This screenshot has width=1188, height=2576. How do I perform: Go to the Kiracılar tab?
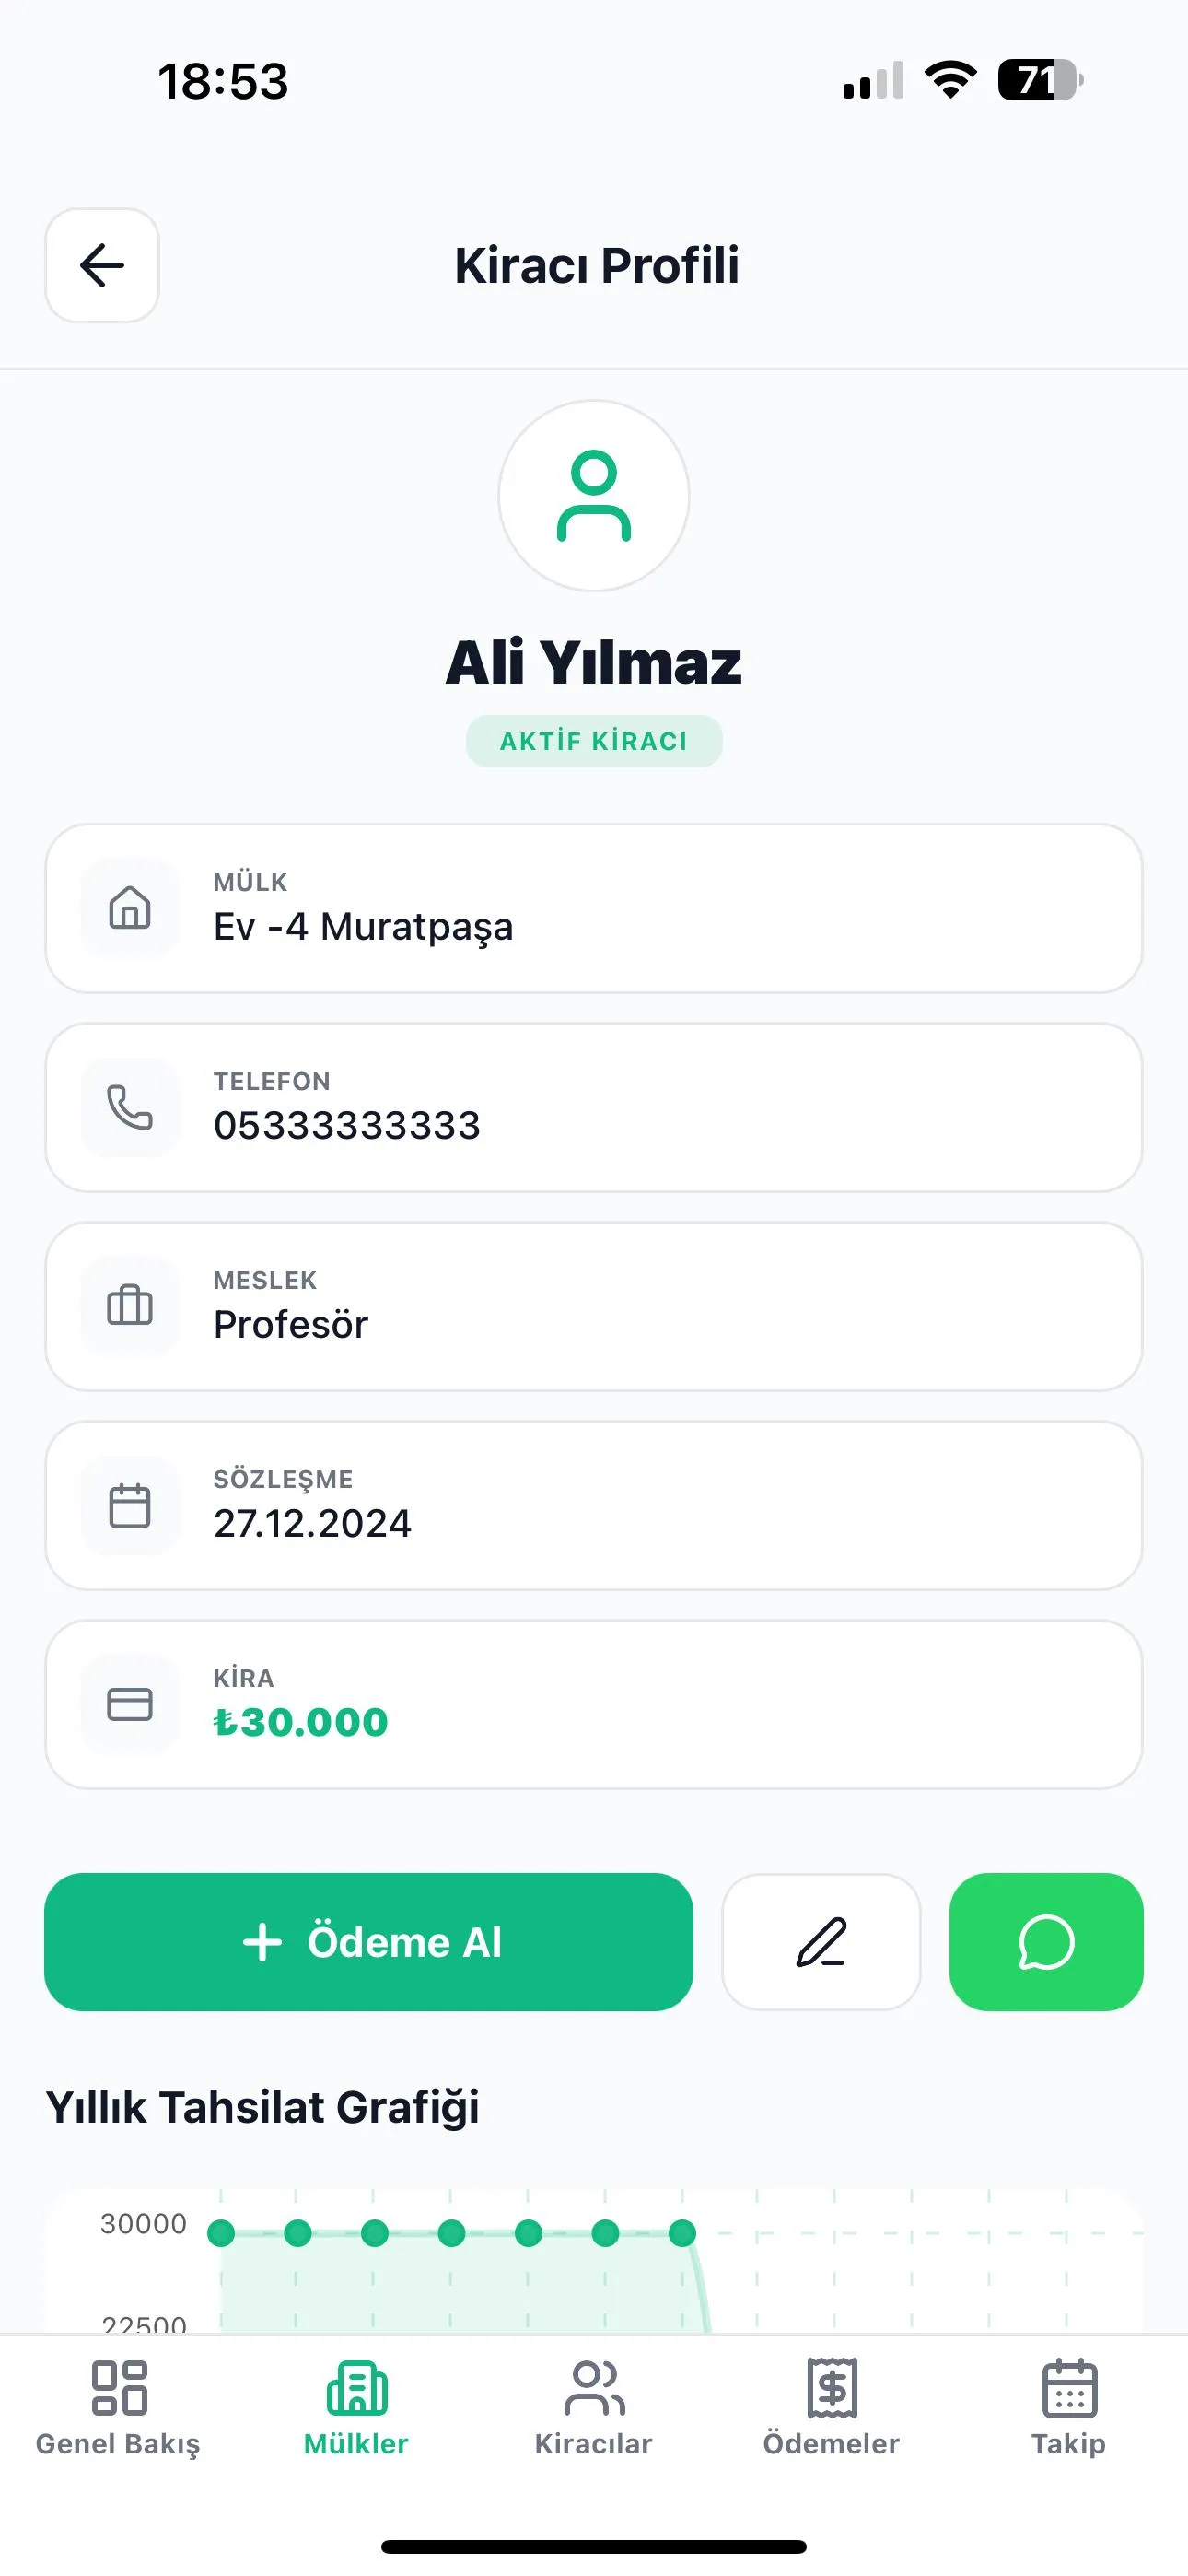tap(593, 2406)
